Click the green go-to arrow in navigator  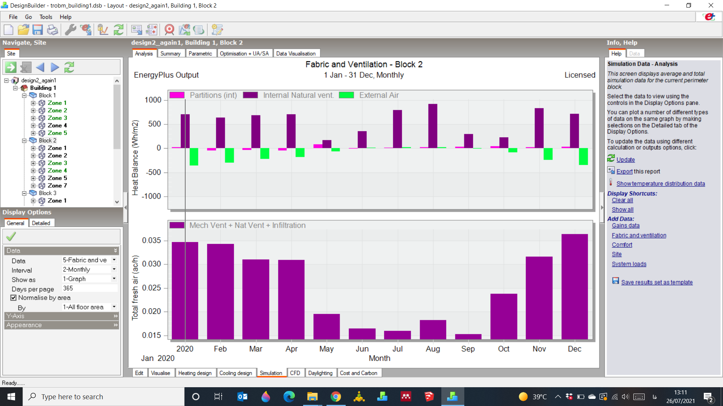pos(11,67)
